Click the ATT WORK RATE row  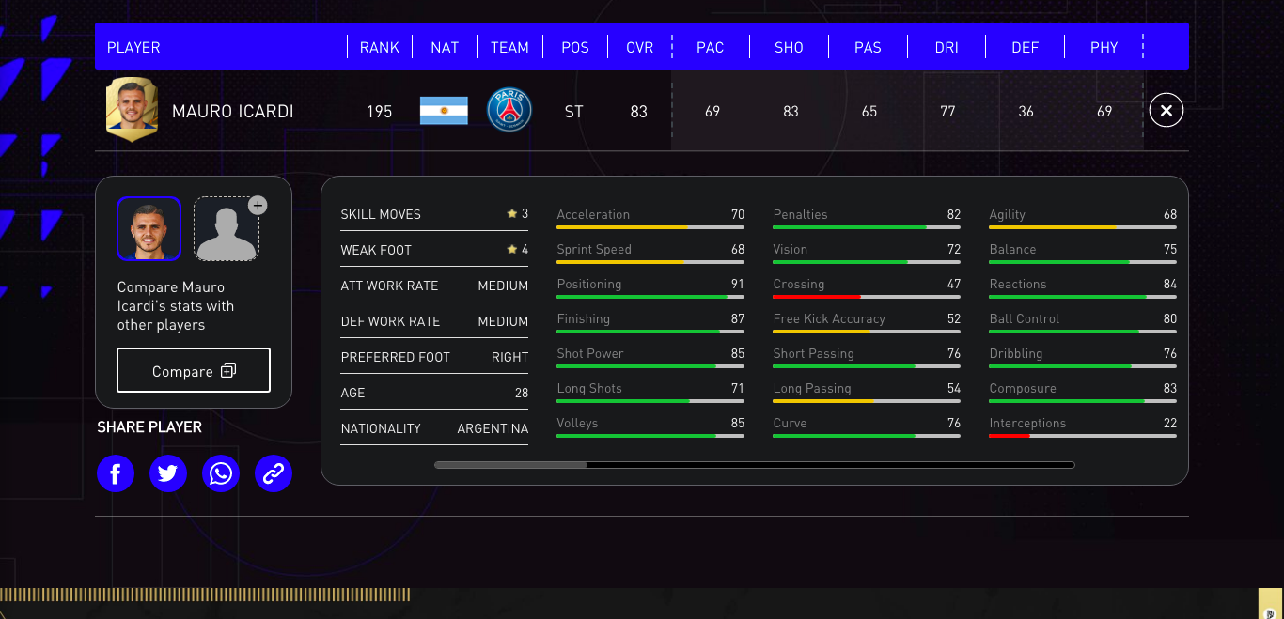coord(434,286)
